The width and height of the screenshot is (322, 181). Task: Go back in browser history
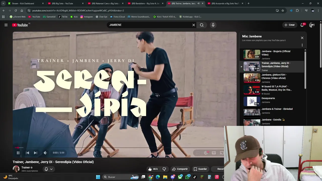pos(4,11)
